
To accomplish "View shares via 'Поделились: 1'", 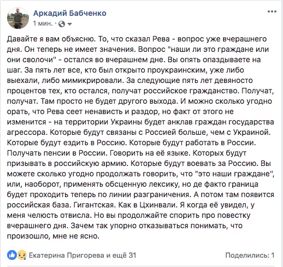I will pos(250,255).
